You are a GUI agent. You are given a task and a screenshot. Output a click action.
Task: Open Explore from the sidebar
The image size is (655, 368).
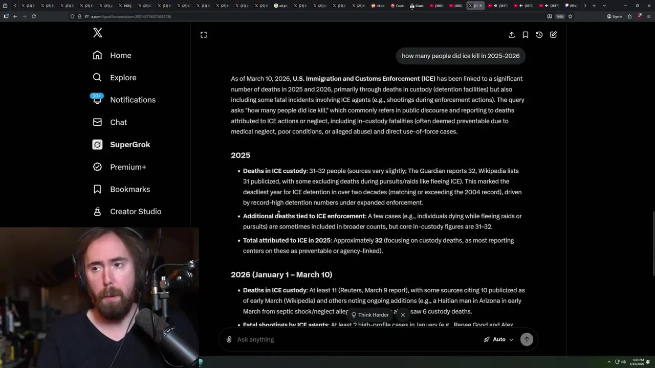coord(123,78)
